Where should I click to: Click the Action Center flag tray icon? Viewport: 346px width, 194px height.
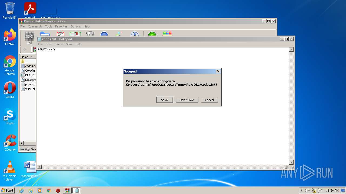pyautogui.click(x=320, y=190)
